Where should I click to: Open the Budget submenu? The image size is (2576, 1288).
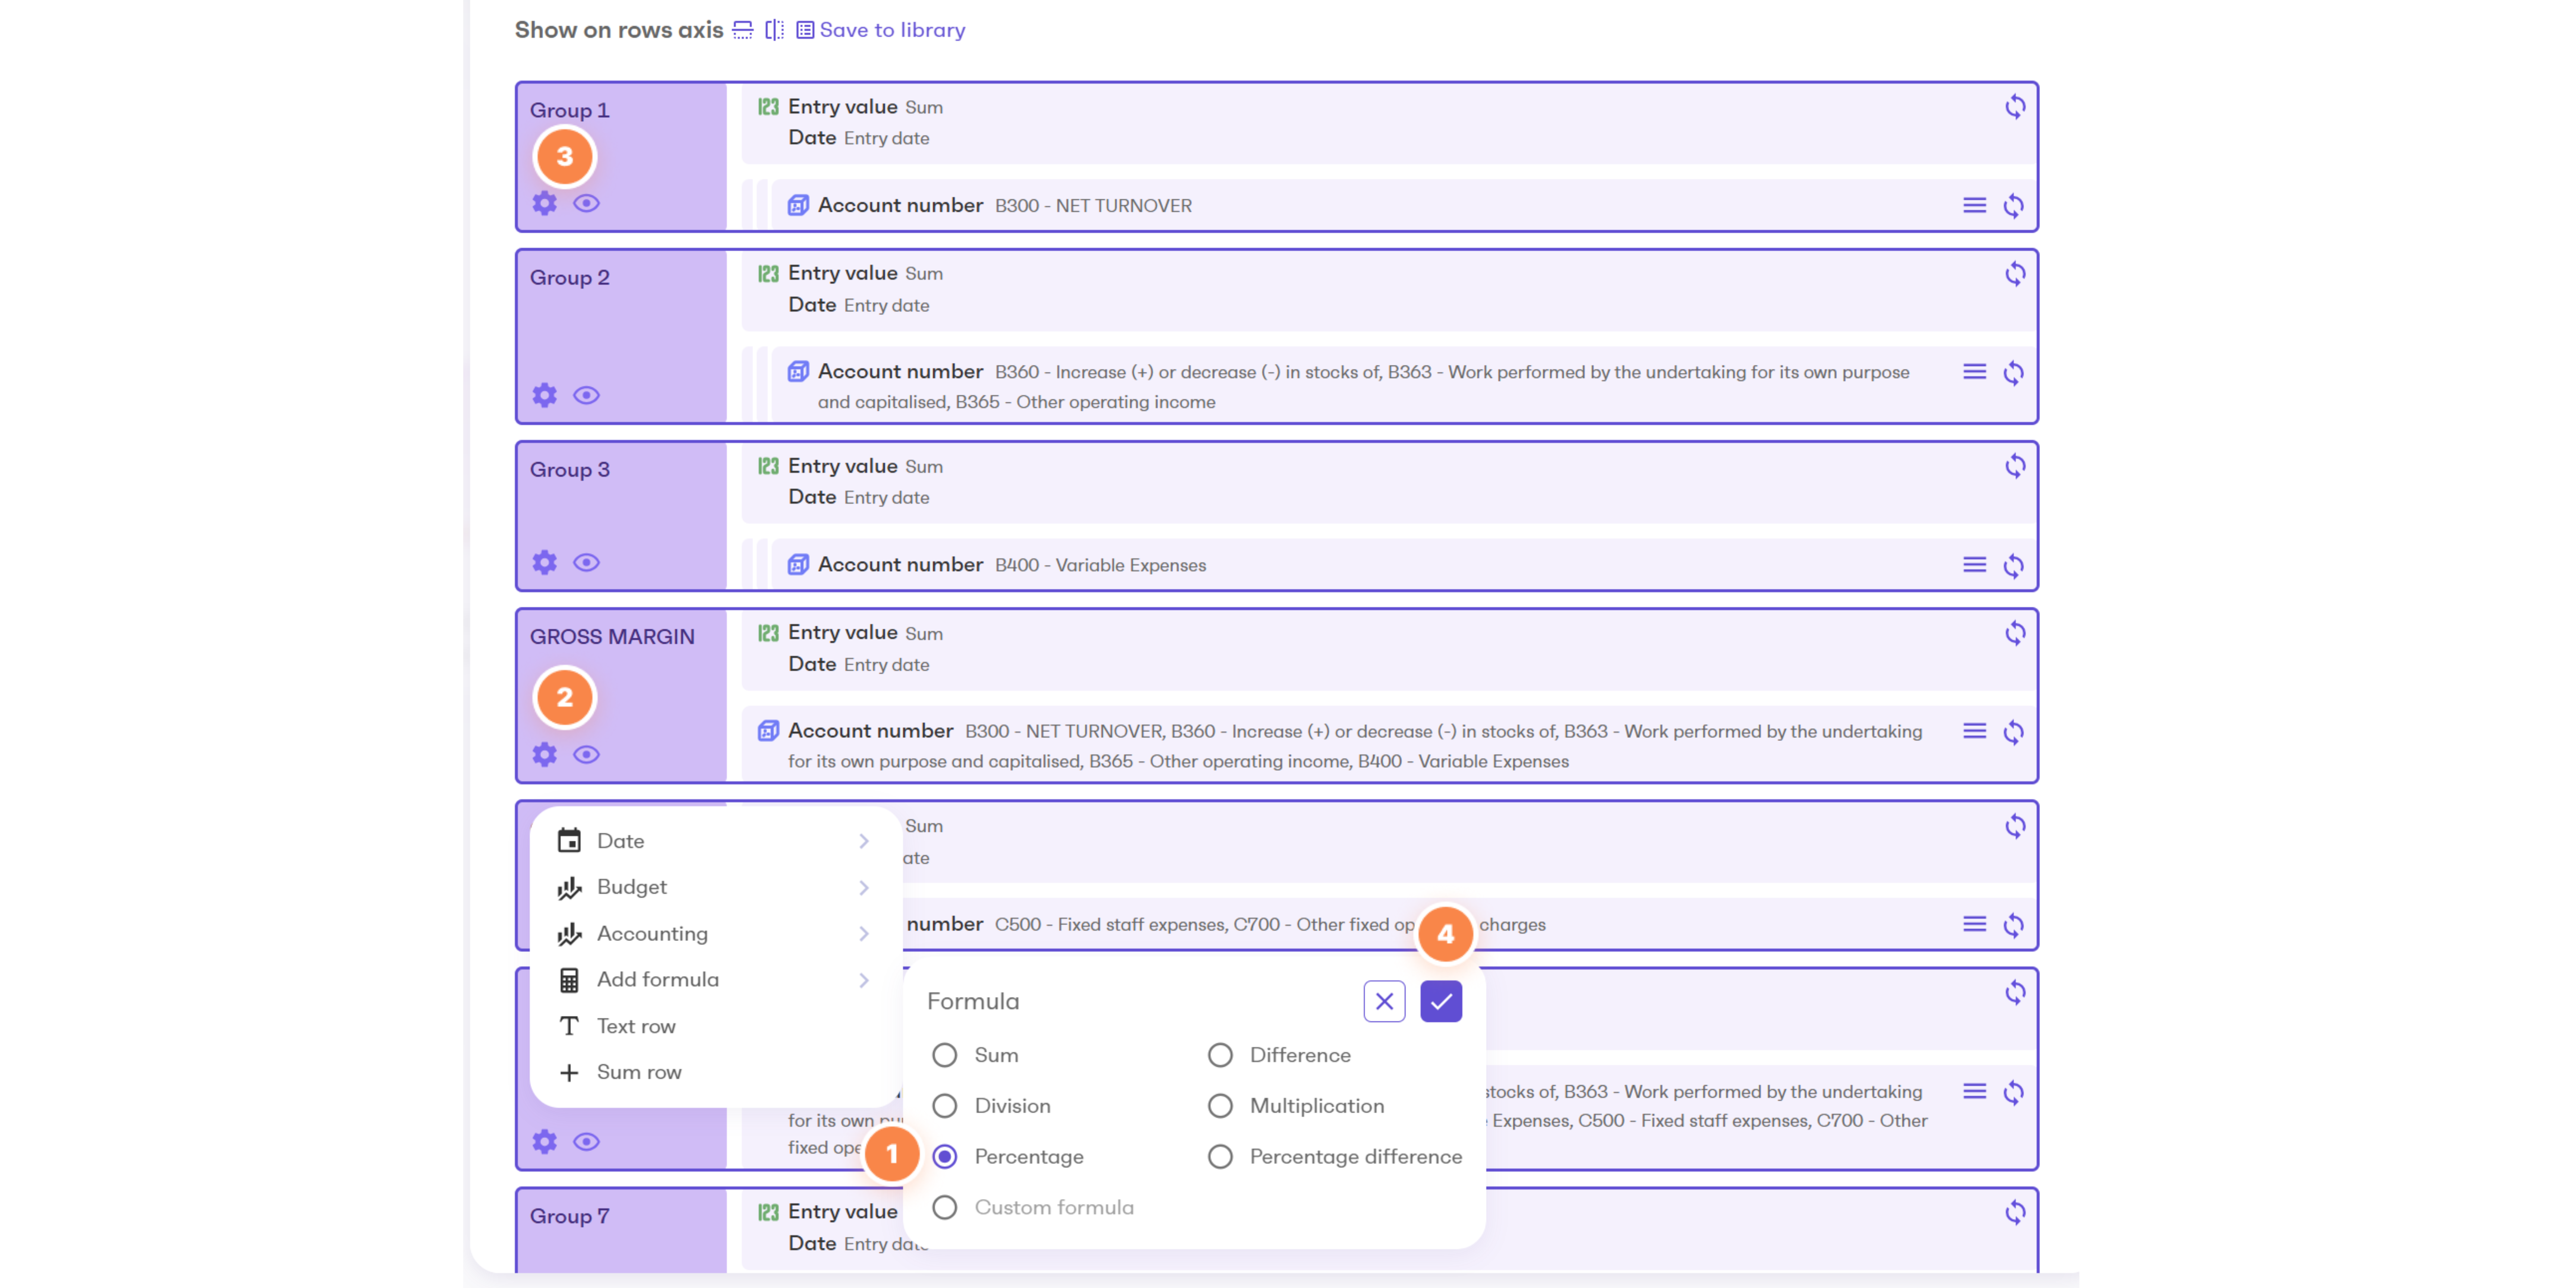[715, 887]
